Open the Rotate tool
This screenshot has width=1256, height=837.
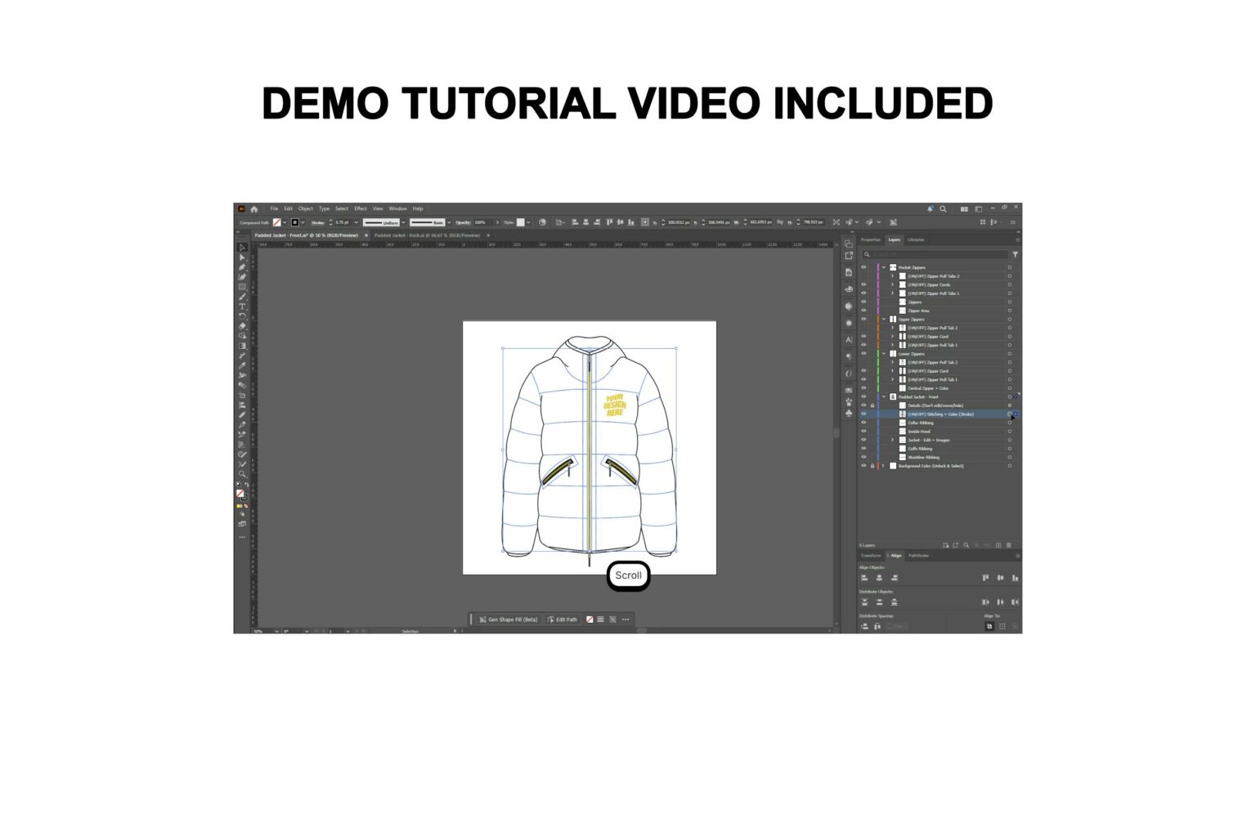click(242, 316)
